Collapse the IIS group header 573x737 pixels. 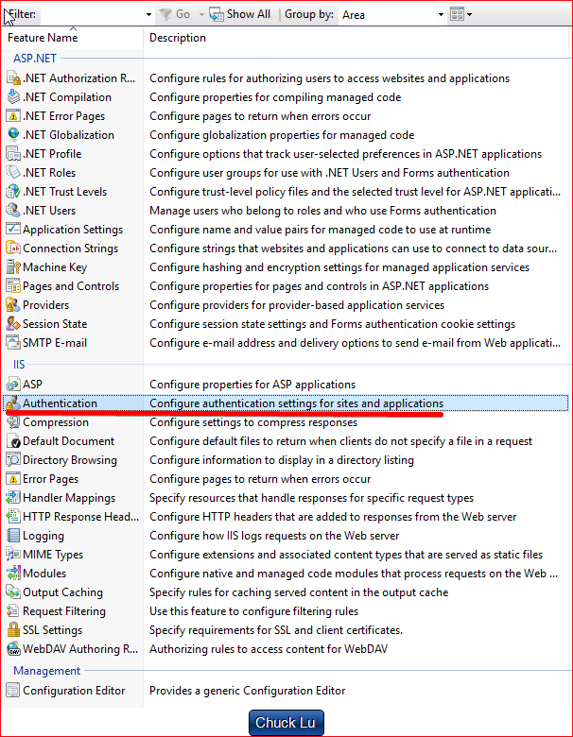[x=19, y=365]
